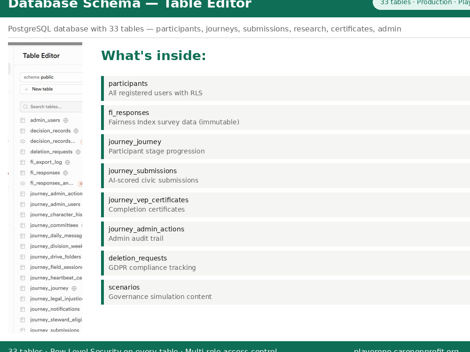Click 'Governance simulation content' description
Image resolution: width=470 pixels, height=352 pixels.
[160, 297]
